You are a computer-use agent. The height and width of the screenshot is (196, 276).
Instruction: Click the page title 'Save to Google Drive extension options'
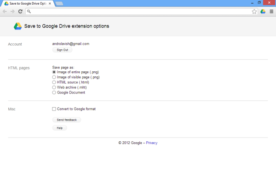pyautogui.click(x=67, y=26)
